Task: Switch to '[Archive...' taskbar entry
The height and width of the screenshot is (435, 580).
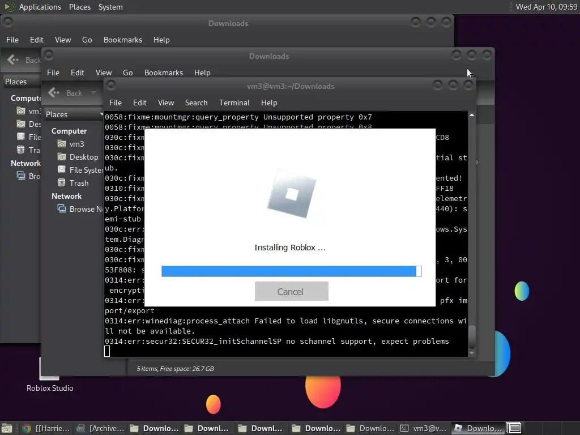Action: [100, 428]
